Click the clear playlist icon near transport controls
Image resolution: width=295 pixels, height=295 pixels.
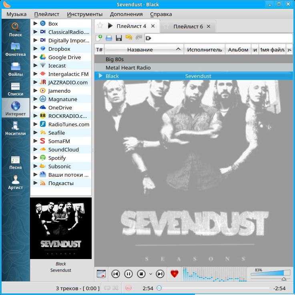pos(101,274)
